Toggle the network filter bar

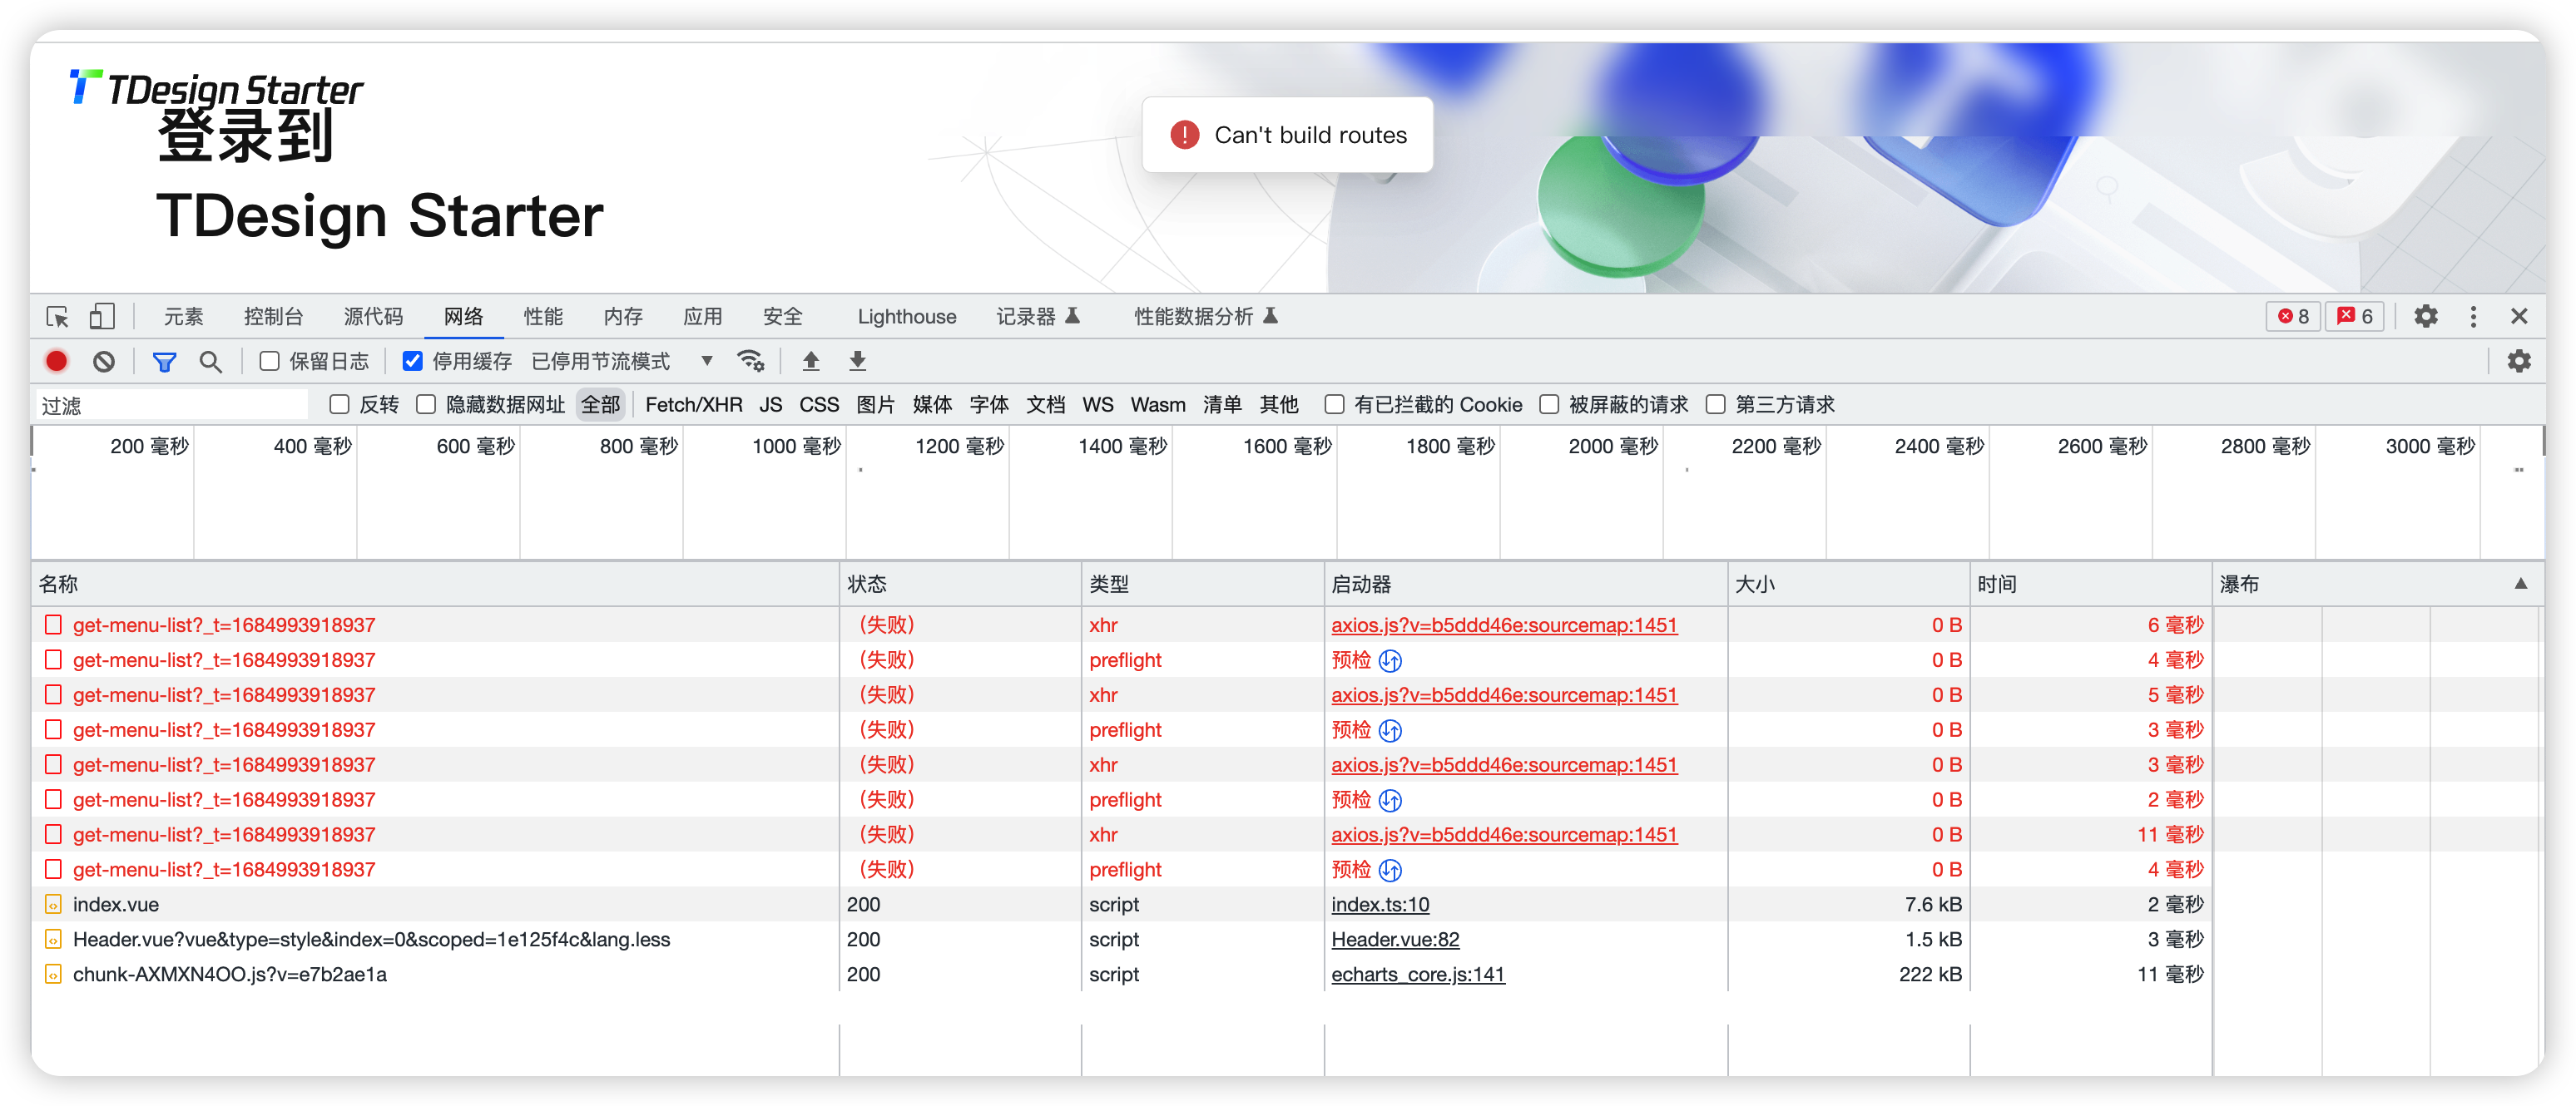coord(164,361)
